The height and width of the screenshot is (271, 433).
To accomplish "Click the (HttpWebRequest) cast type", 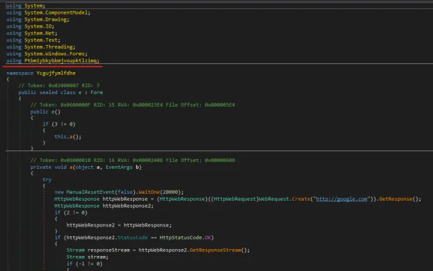I will coord(235,199).
